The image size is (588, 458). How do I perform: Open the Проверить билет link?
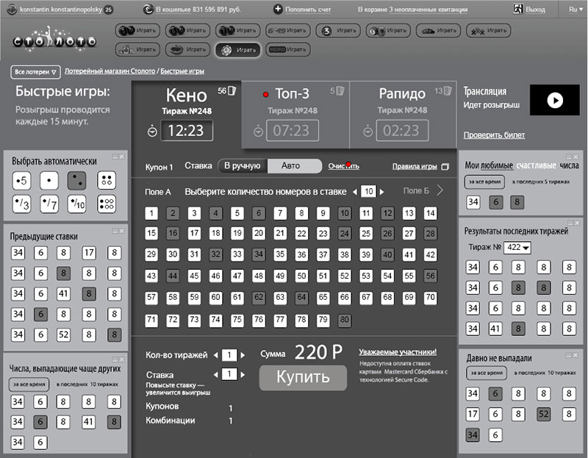pos(494,135)
